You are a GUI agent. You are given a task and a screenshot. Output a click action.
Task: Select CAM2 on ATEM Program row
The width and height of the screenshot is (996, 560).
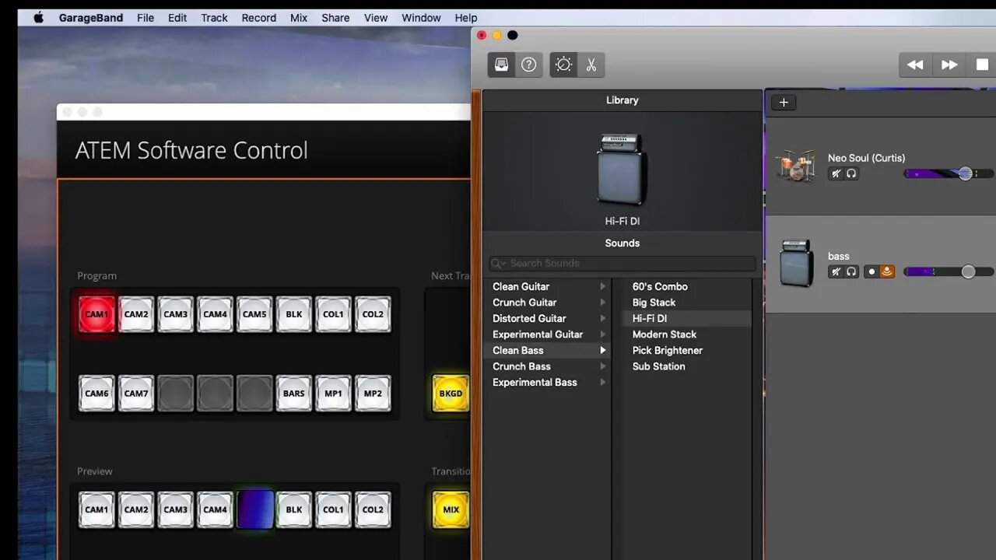[136, 314]
